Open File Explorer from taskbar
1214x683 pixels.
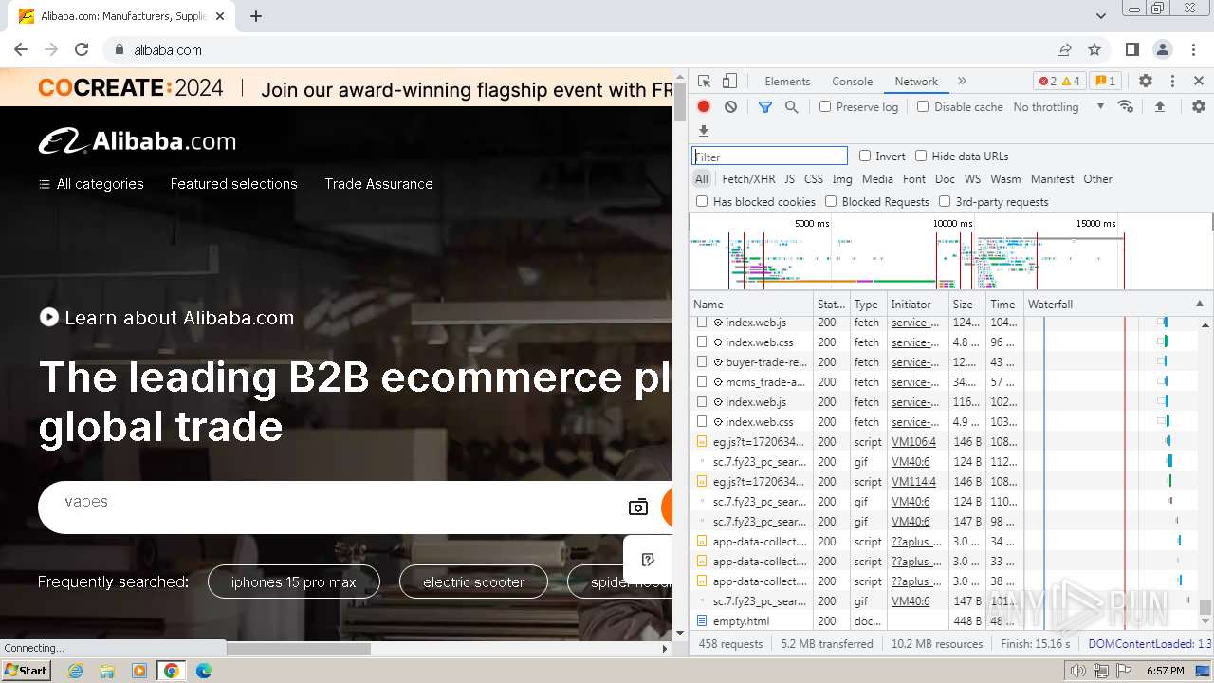(107, 671)
